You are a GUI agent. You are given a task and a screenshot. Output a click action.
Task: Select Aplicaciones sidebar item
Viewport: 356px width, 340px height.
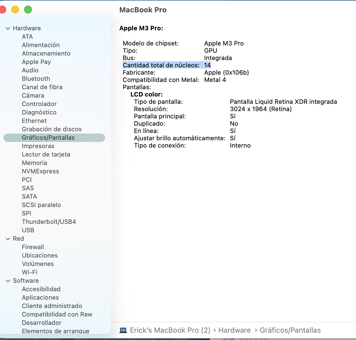click(x=40, y=298)
